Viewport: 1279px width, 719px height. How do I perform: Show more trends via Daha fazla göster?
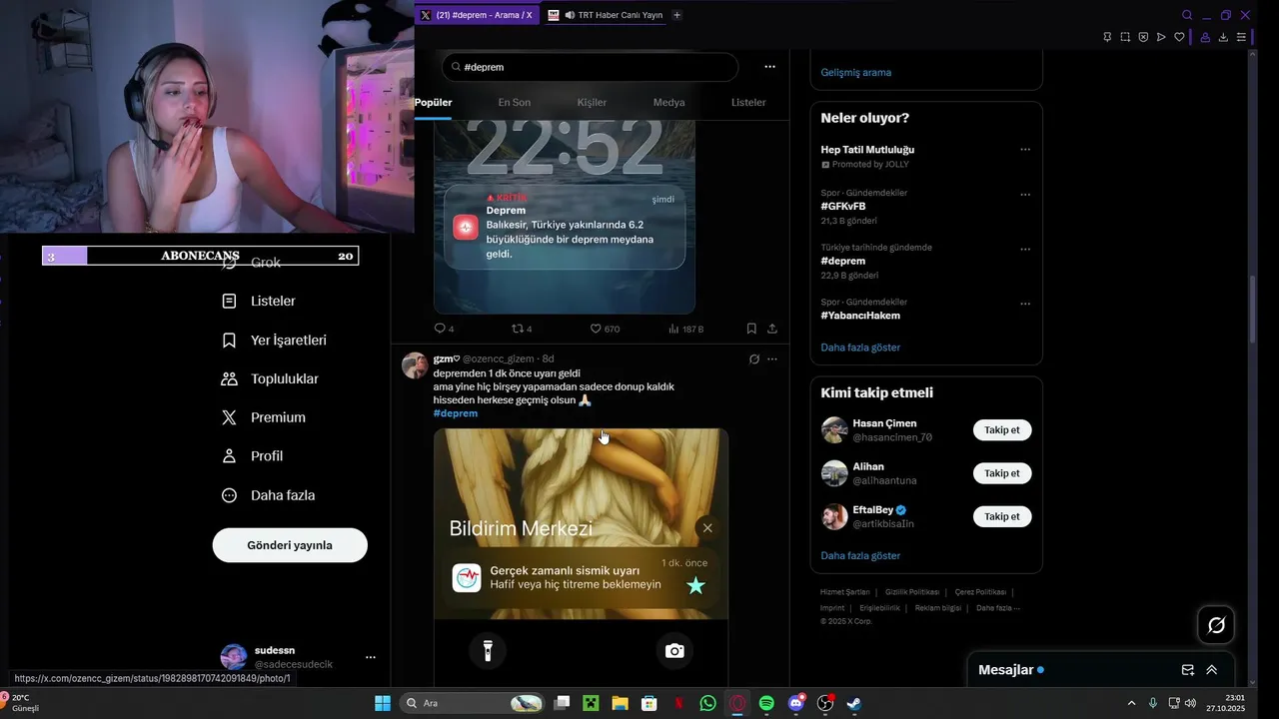[x=860, y=348]
